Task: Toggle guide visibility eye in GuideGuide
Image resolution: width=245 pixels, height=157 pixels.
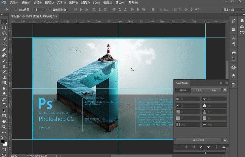Action: tap(225, 90)
